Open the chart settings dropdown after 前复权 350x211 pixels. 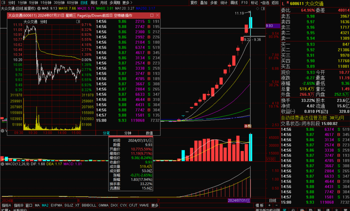pyautogui.click(x=39, y=8)
